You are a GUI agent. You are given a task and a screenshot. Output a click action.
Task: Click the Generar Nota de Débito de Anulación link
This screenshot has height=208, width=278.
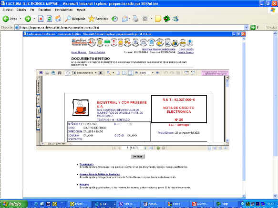point(100,174)
